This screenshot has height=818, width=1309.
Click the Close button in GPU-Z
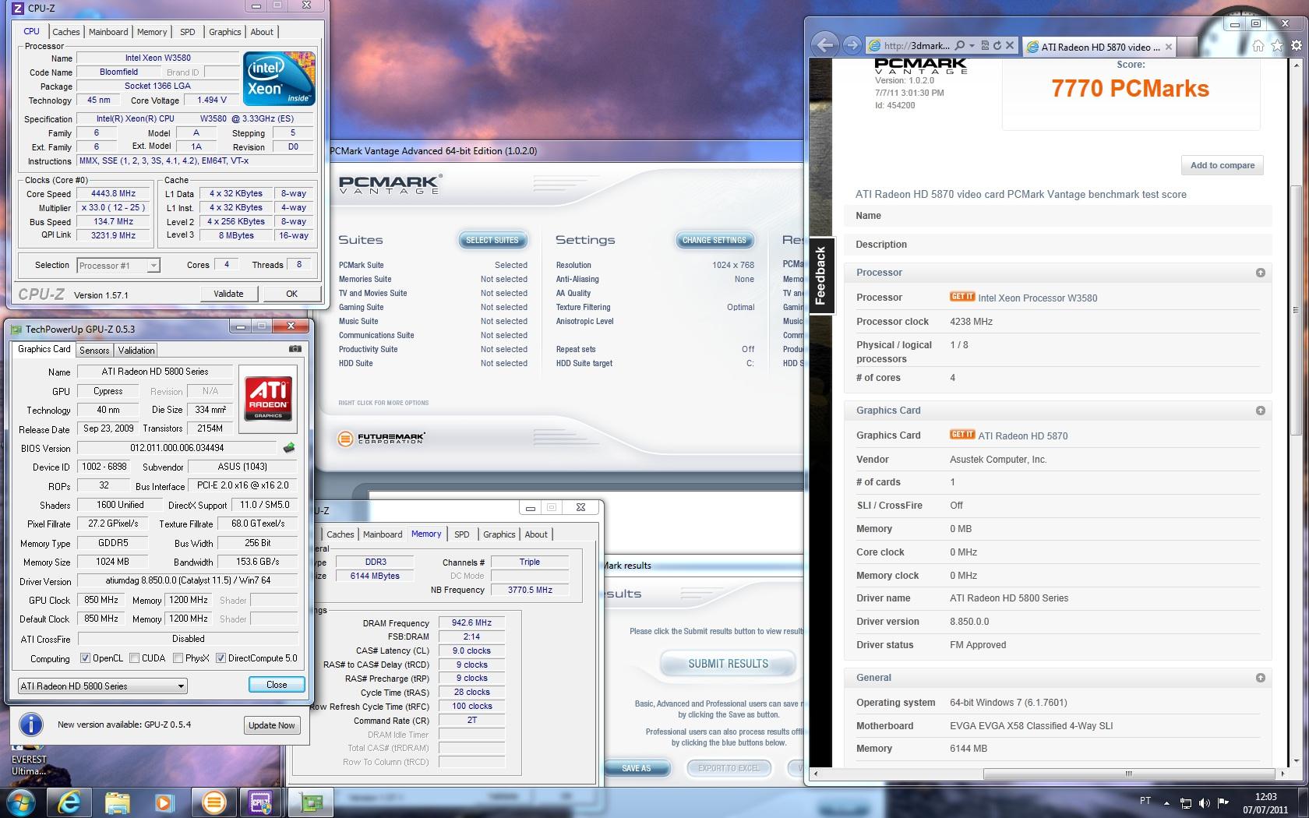click(x=277, y=685)
